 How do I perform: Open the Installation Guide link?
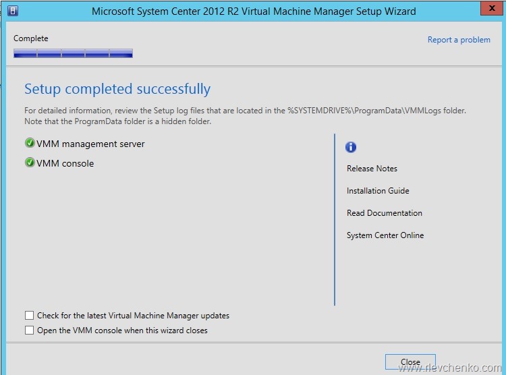[x=378, y=191]
